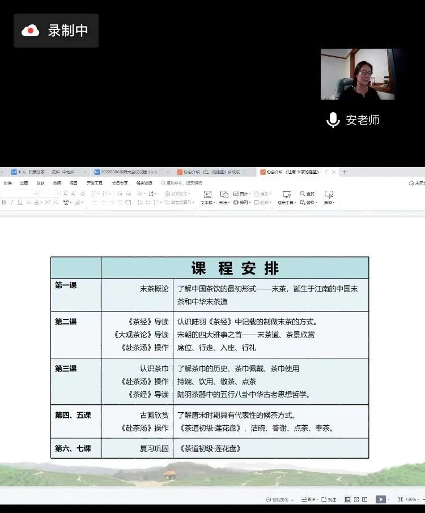425x513 pixels.
Task: Open the Fill (填充) dropdown
Action: point(262,194)
